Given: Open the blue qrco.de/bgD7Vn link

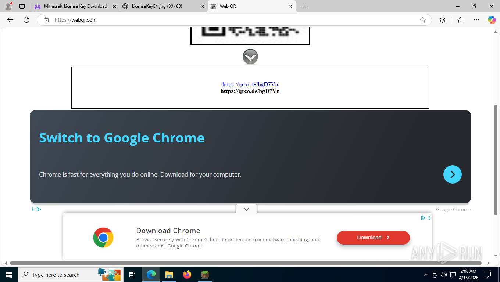Looking at the screenshot, I should pyautogui.click(x=250, y=84).
